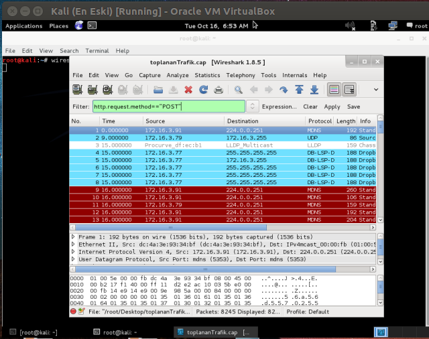Save the current filter
The image size is (429, 339).
(x=353, y=107)
